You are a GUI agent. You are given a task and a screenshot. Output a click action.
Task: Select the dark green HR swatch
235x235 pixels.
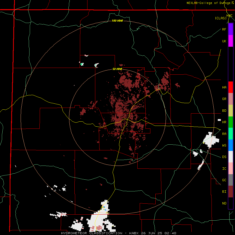(231, 122)
